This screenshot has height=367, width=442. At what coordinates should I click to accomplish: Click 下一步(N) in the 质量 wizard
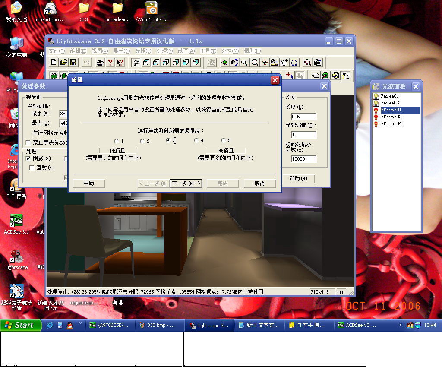coord(186,183)
